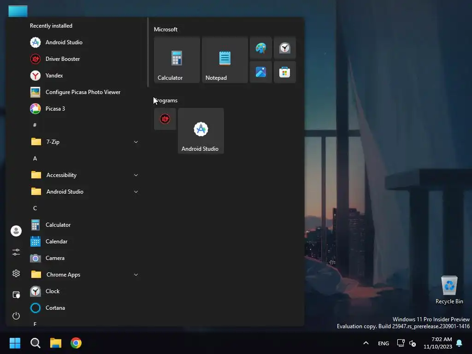This screenshot has width=472, height=354.
Task: Click the window icon above the power button
Action: 16,295
